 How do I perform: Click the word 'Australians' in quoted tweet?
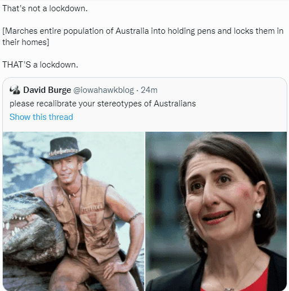[175, 104]
